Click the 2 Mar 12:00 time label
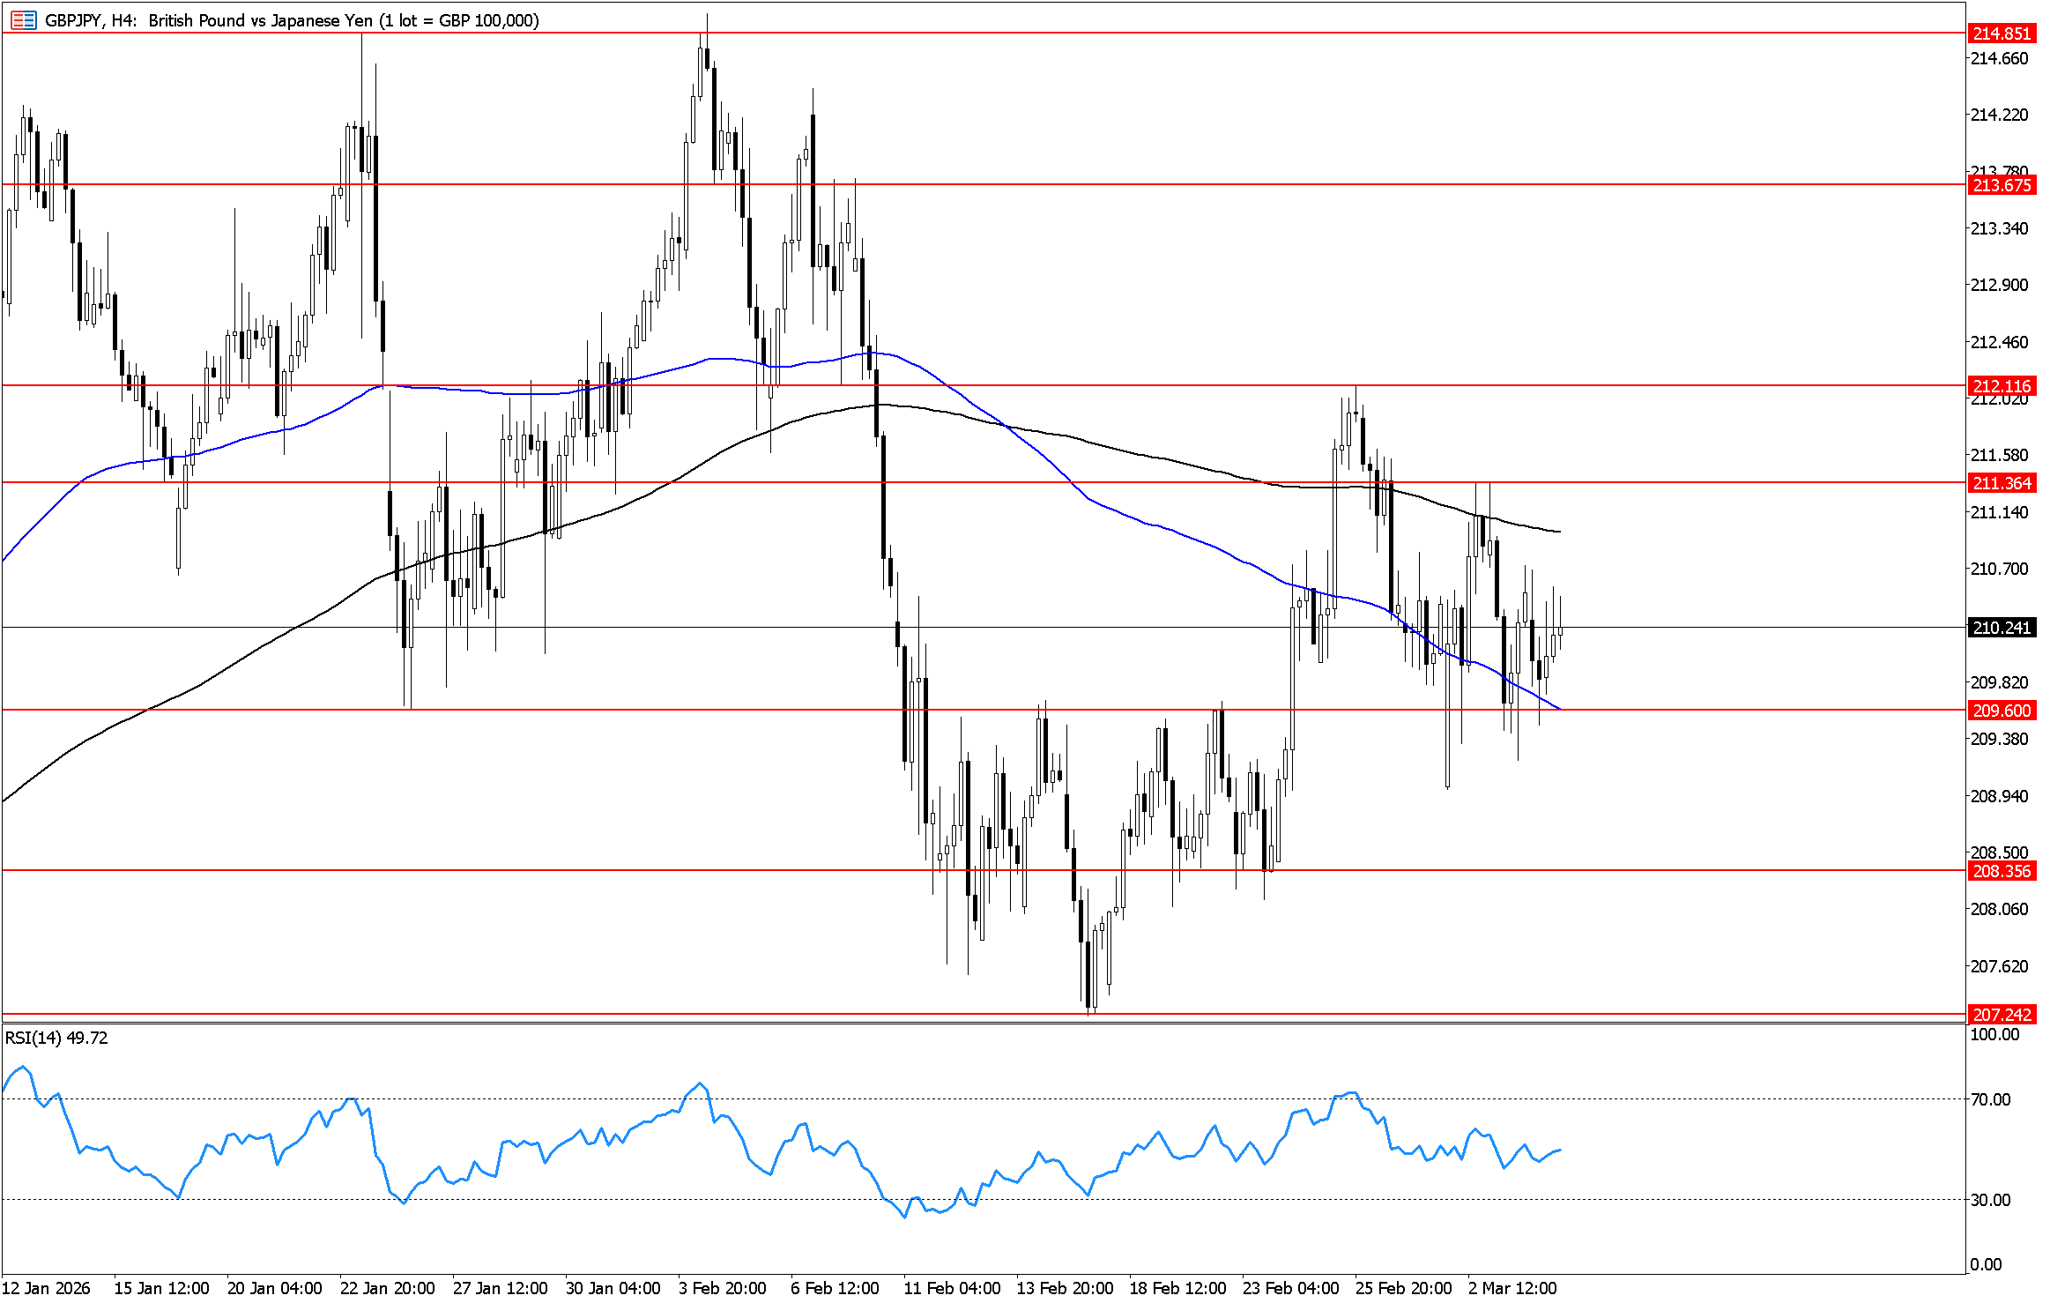 [1512, 1288]
